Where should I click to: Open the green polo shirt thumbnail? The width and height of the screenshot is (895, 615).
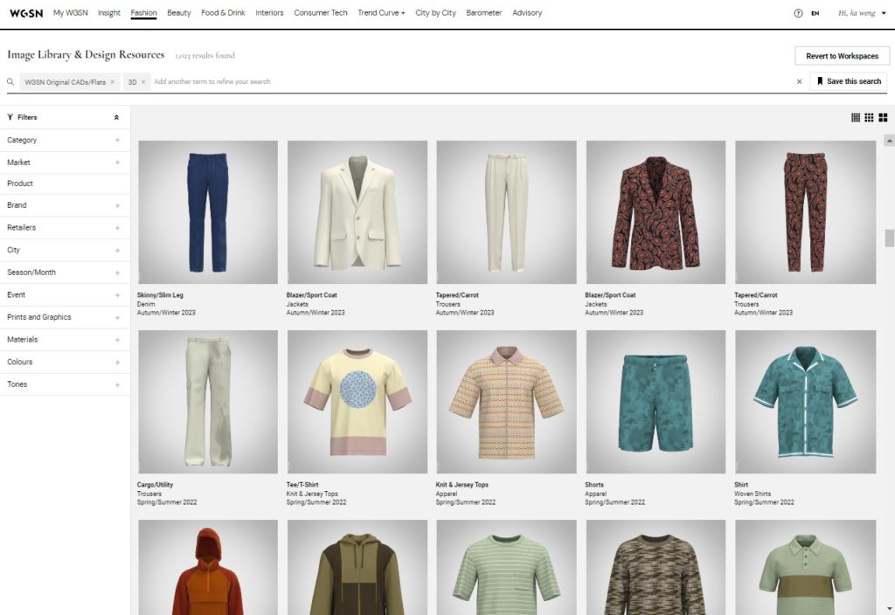[x=805, y=567]
